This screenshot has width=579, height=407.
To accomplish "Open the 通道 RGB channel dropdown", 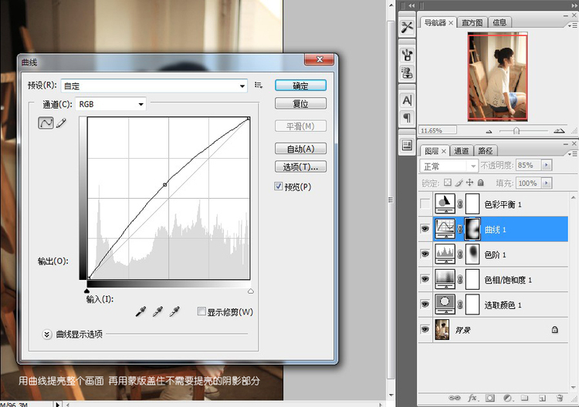I will click(x=111, y=104).
